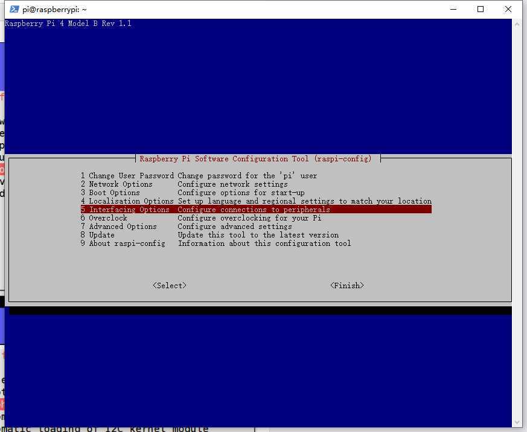This screenshot has height=432, width=527.
Task: Click the pi@raspberrypi: ~ window title
Action: coord(54,10)
